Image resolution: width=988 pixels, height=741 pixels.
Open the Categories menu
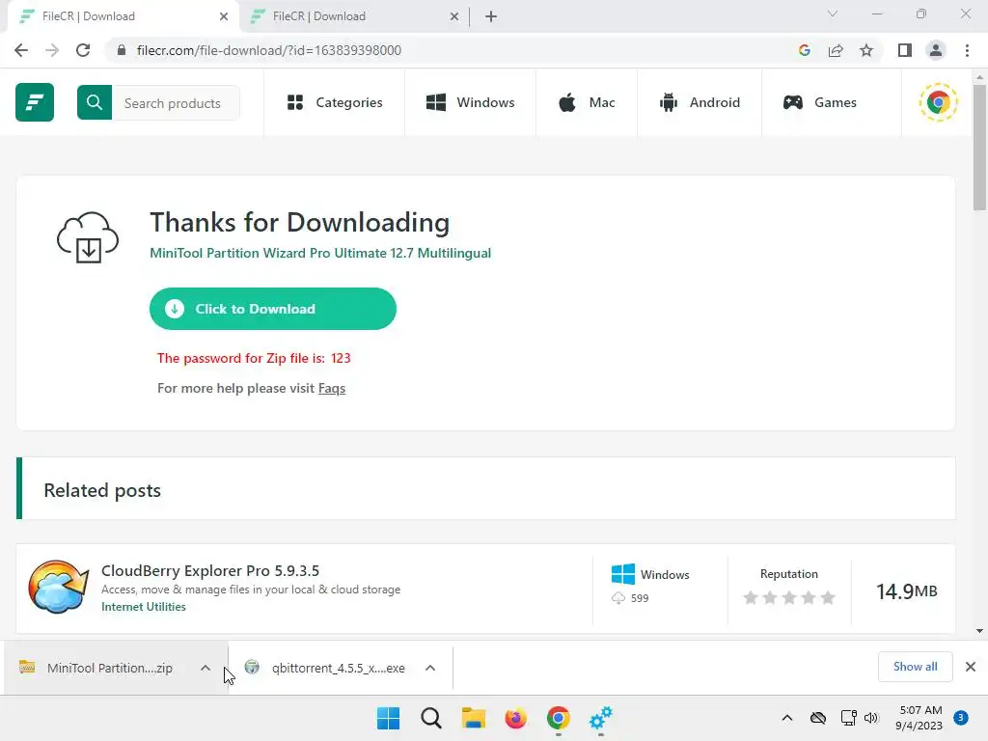pyautogui.click(x=335, y=102)
